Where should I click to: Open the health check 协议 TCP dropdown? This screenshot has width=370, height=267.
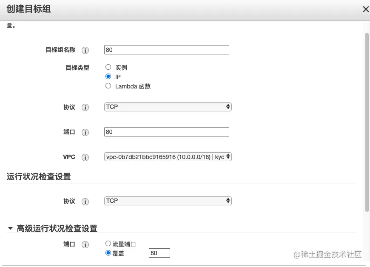click(168, 201)
